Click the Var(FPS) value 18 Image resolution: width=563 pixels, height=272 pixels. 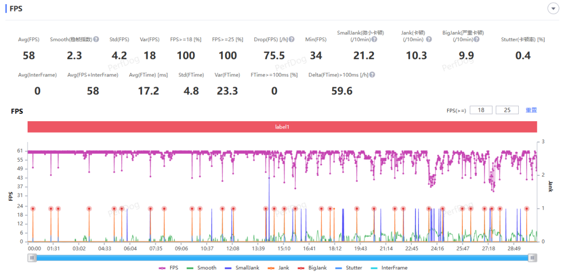coord(150,56)
